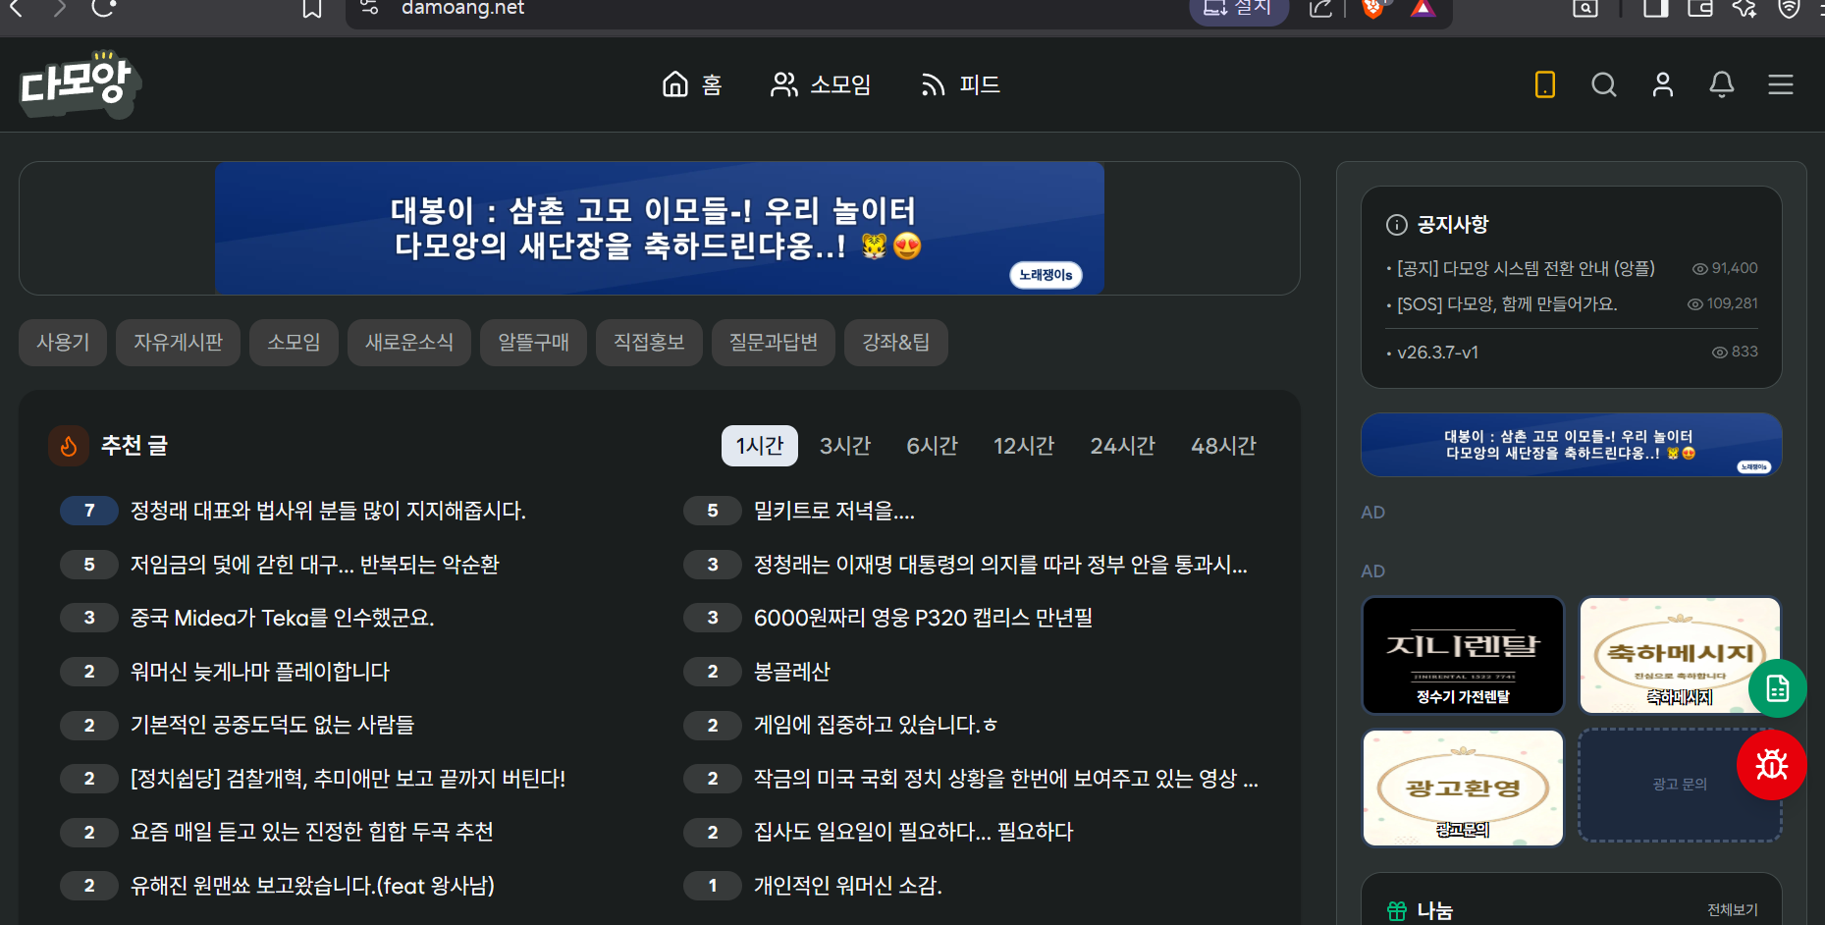1825x925 pixels.
Task: Click the yellow mobile phone icon
Action: pyautogui.click(x=1545, y=84)
